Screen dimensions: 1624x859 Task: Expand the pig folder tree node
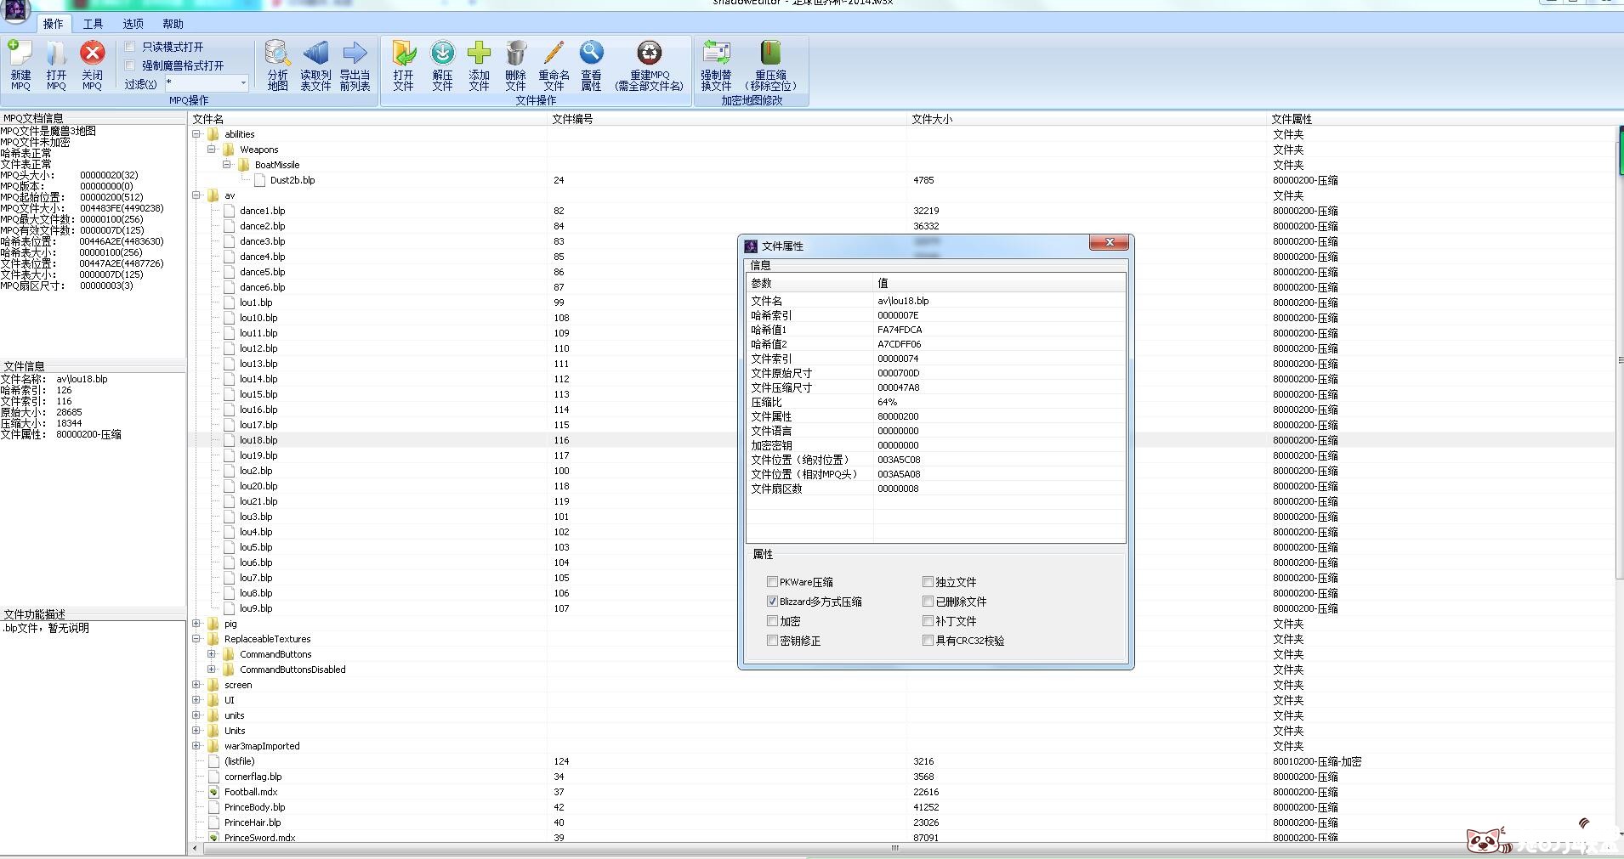click(x=196, y=624)
